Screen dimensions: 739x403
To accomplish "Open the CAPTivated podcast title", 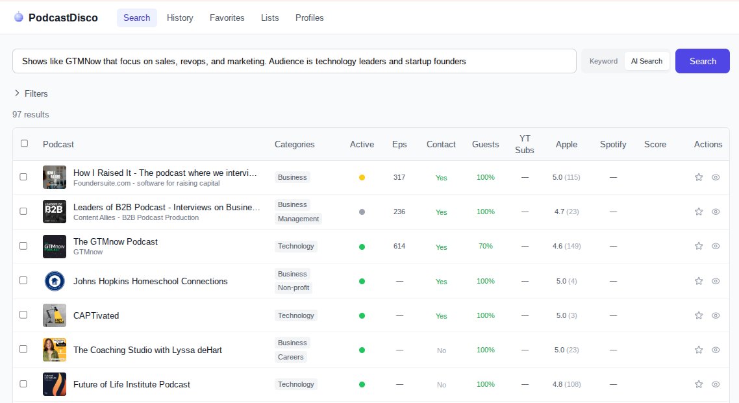I will click(96, 315).
